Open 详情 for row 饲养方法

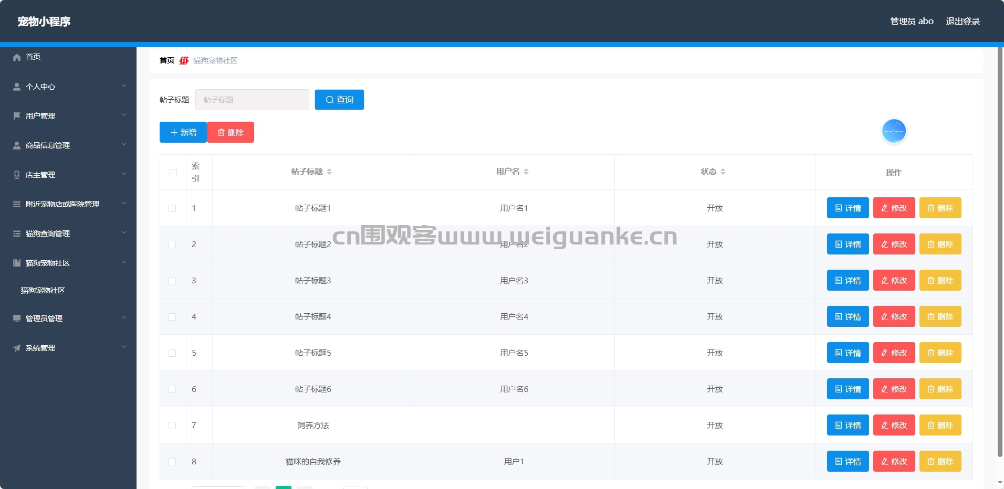click(848, 425)
